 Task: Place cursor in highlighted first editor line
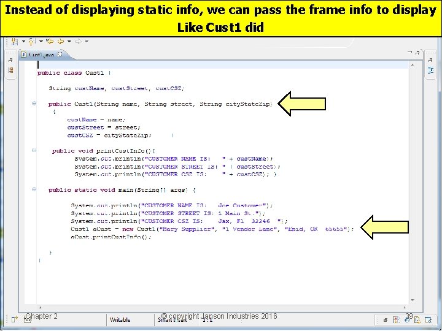pos(223,65)
